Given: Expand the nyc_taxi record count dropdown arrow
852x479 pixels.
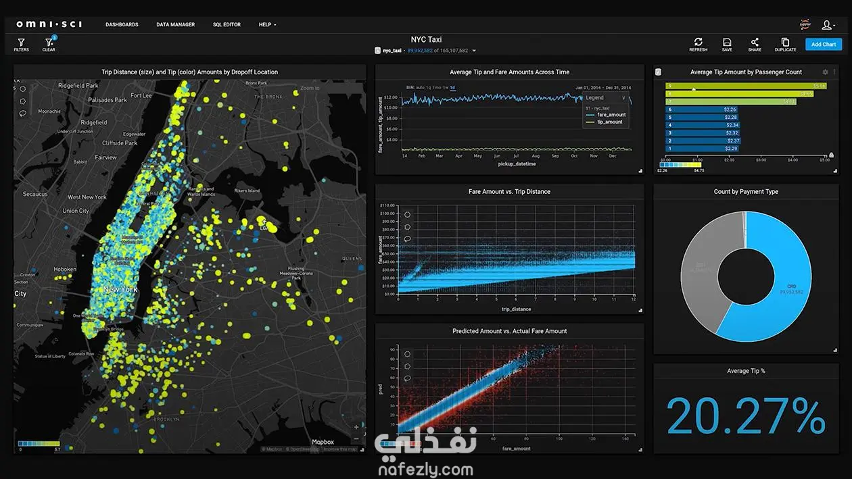Looking at the screenshot, I should pyautogui.click(x=474, y=51).
